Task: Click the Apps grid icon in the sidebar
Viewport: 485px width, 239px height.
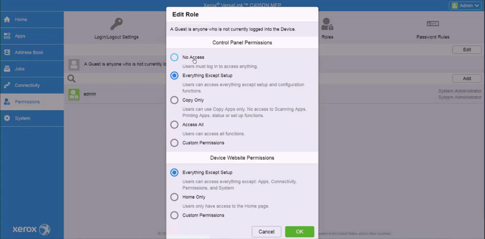Action: click(7, 36)
